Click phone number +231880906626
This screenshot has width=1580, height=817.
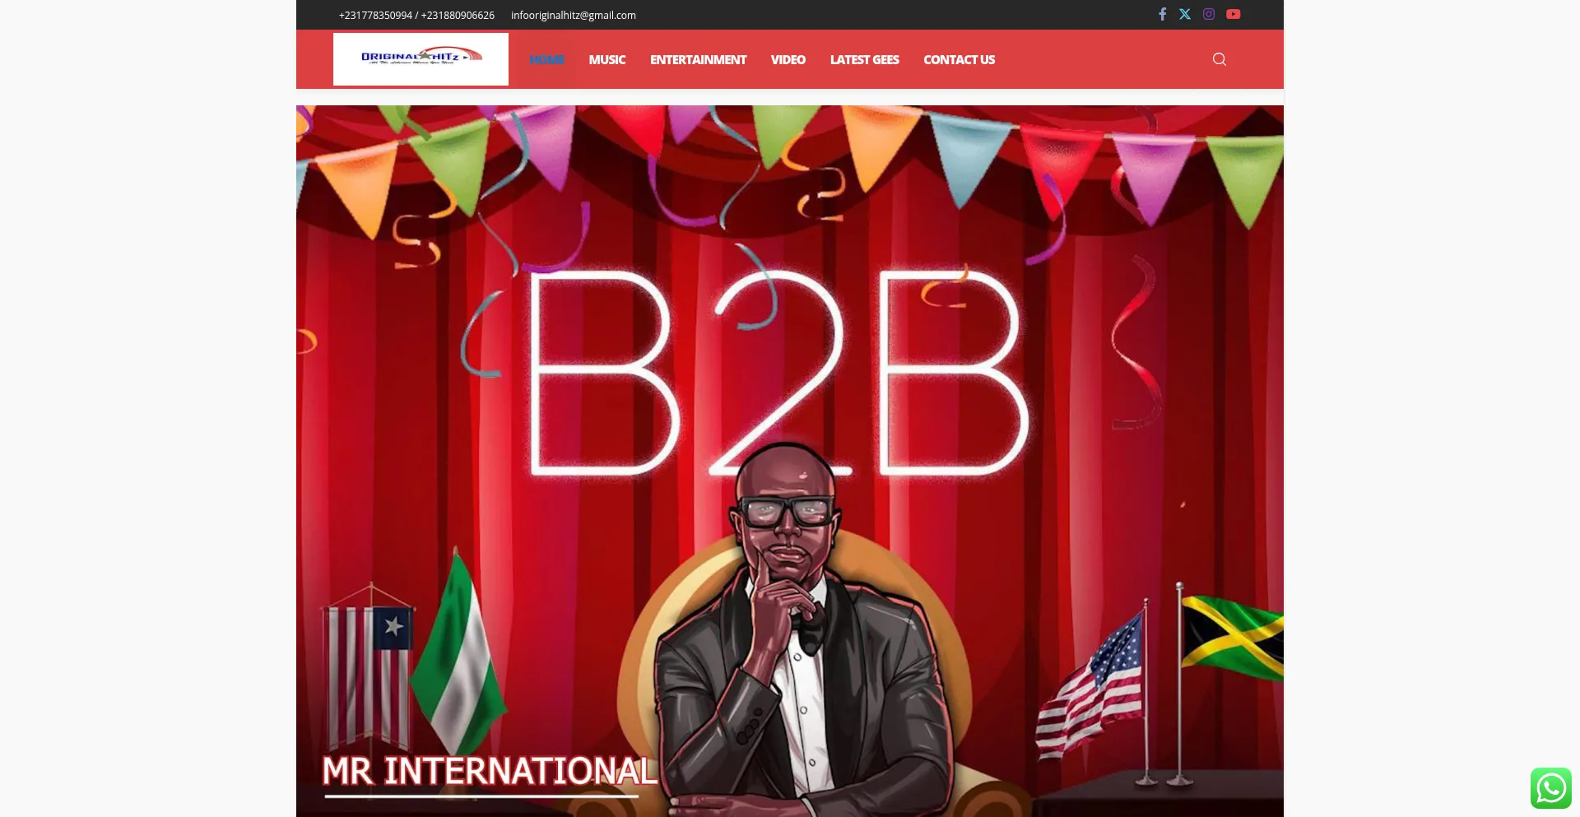[x=458, y=16]
